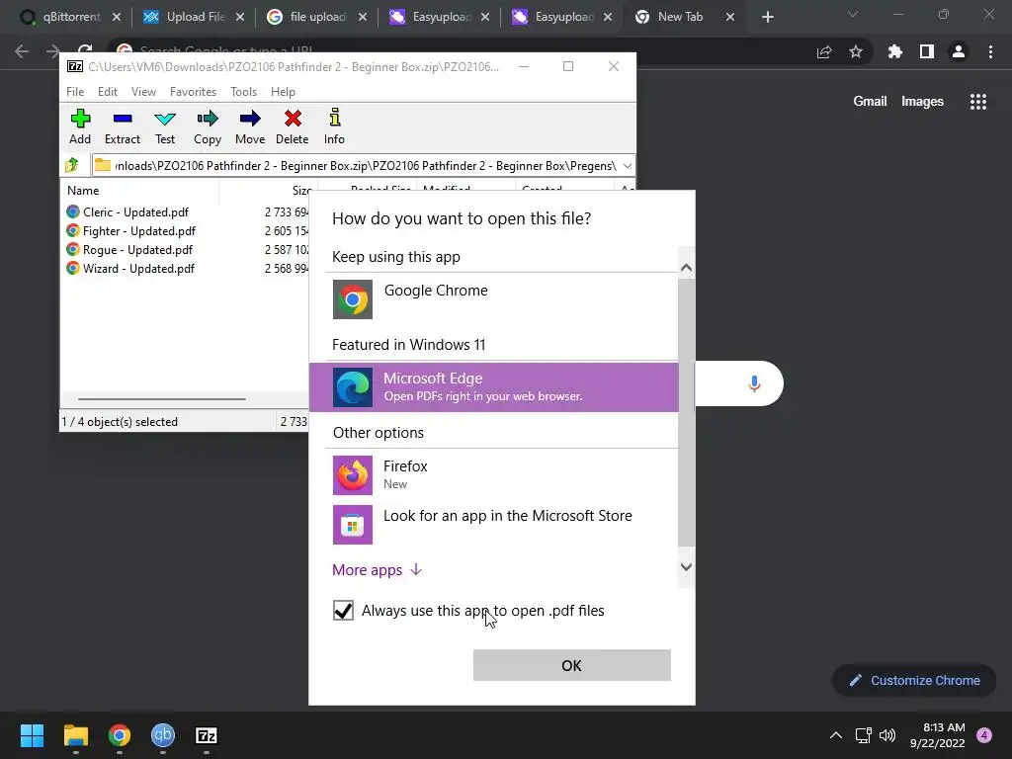This screenshot has height=759, width=1012.
Task: Open the Edit menu in 7-Zip
Action: pyautogui.click(x=108, y=92)
